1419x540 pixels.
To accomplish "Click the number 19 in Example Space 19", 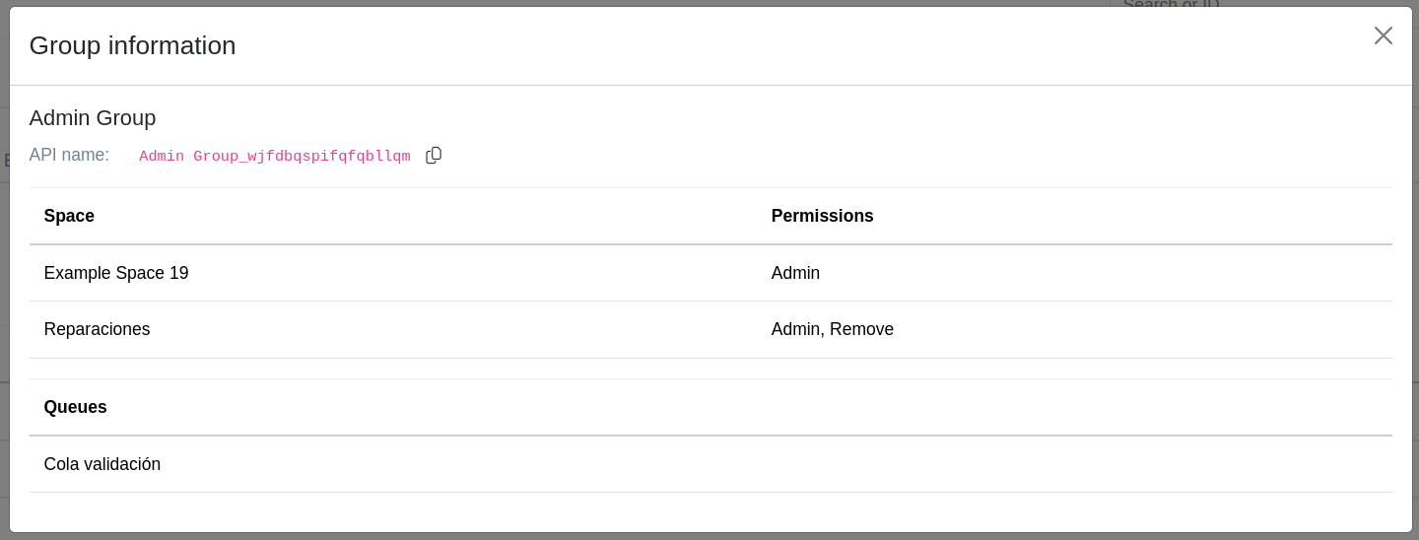I will click(178, 273).
